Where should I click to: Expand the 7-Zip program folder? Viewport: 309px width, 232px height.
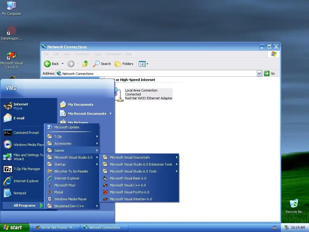click(x=72, y=137)
